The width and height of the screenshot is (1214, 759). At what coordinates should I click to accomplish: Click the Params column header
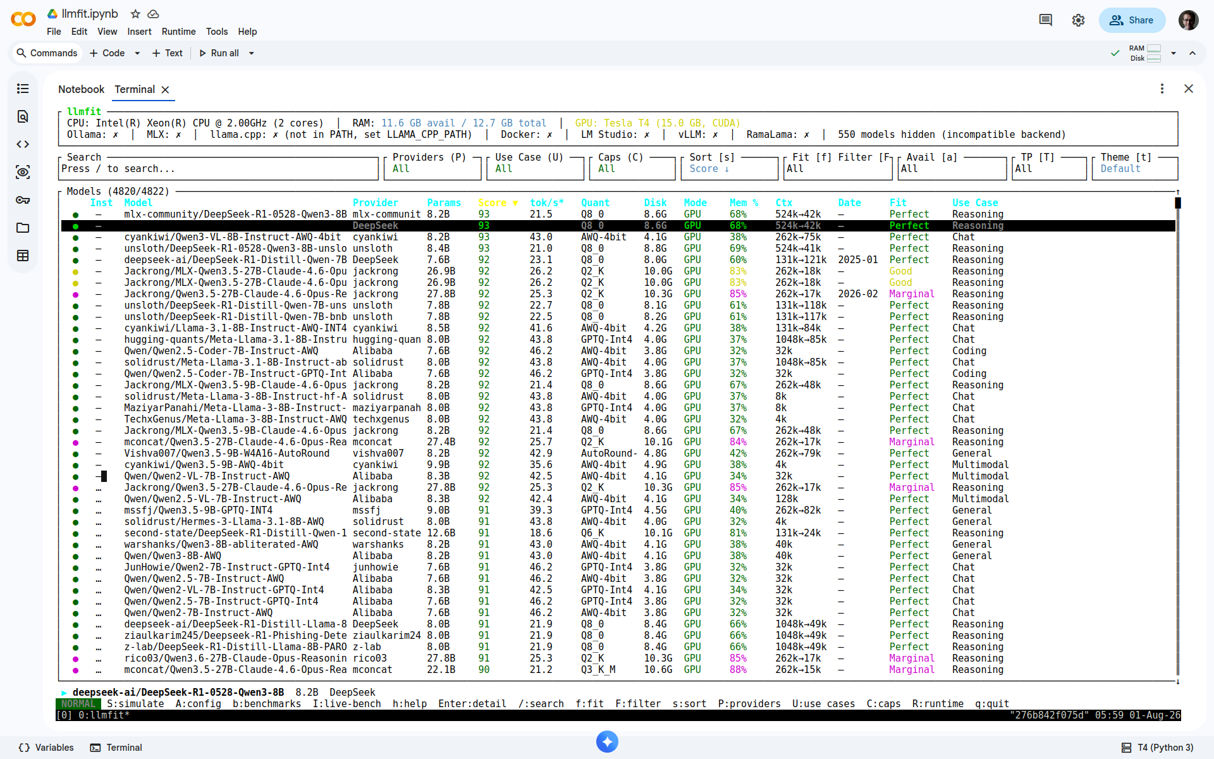(444, 203)
